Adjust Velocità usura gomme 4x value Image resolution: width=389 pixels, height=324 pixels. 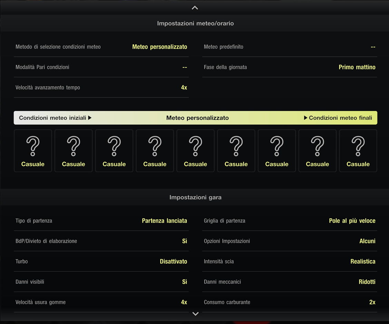click(x=101, y=302)
